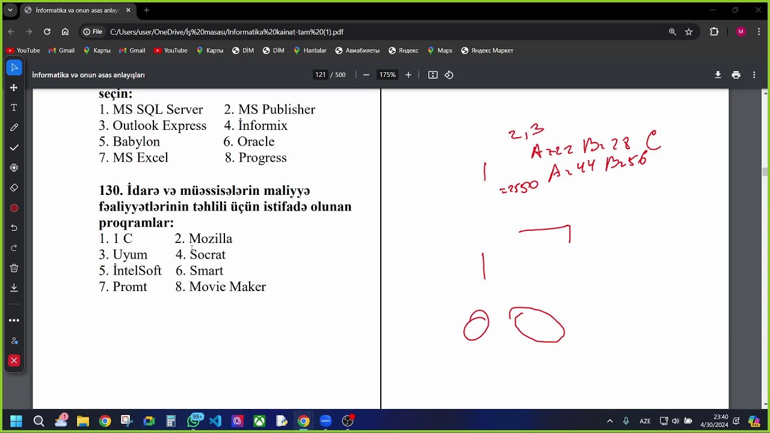Select the pencil Draw tool
Screen dimensions: 770x433
click(x=14, y=127)
